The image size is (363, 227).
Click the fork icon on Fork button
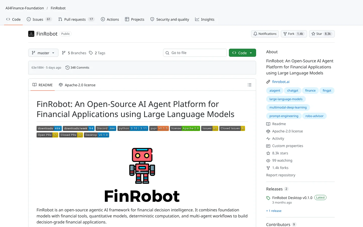[285, 34]
